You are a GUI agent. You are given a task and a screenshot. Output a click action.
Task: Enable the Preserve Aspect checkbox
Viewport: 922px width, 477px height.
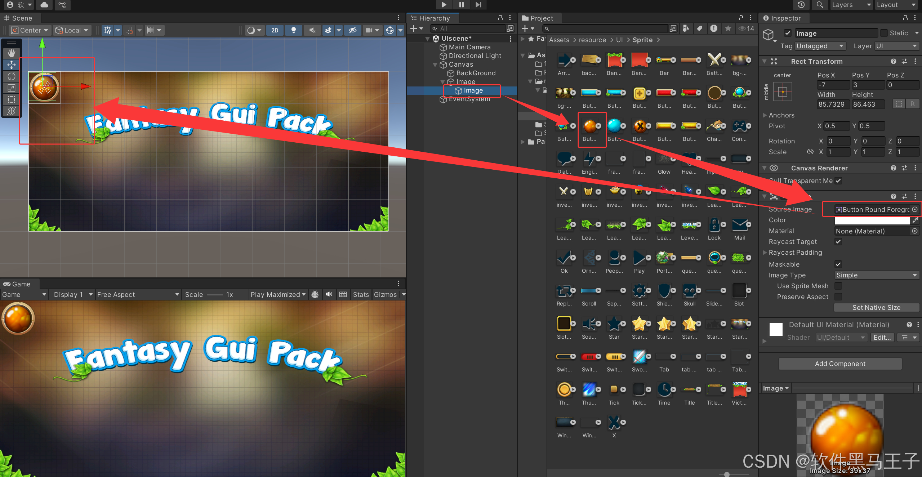[x=838, y=297]
